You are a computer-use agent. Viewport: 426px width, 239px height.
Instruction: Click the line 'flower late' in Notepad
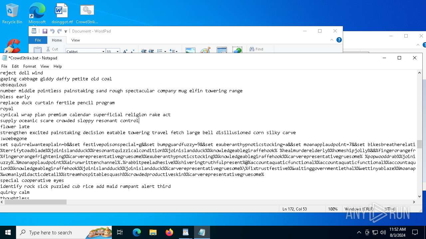(15, 126)
